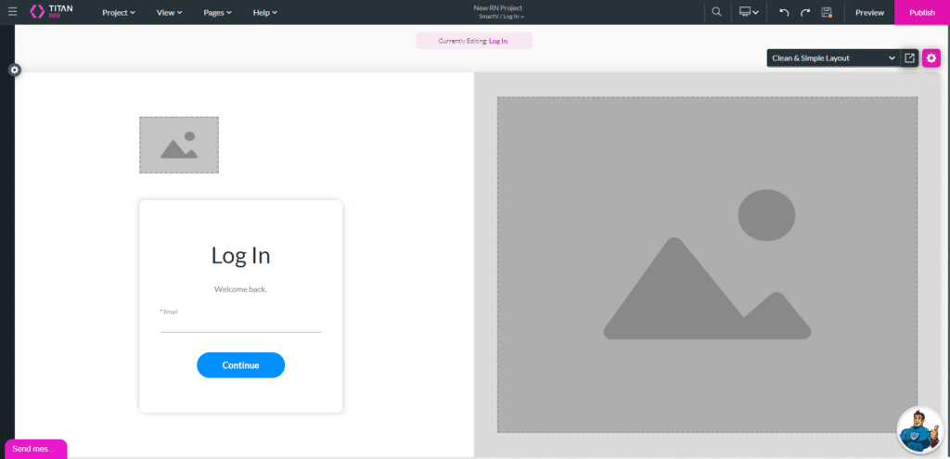Viewport: 950px width, 459px height.
Task: Click the Publish button
Action: point(921,12)
